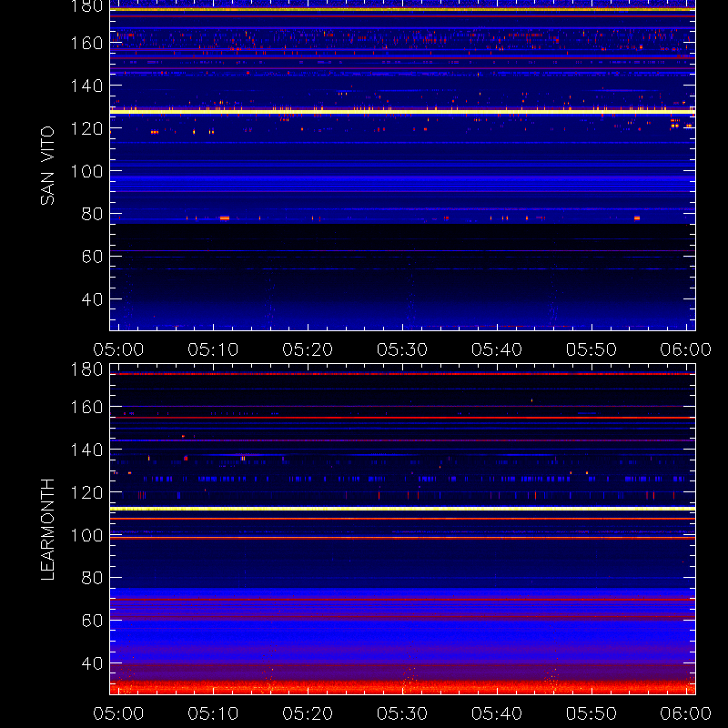Select the 05:50 label beneath San Vito plot

pyautogui.click(x=591, y=349)
